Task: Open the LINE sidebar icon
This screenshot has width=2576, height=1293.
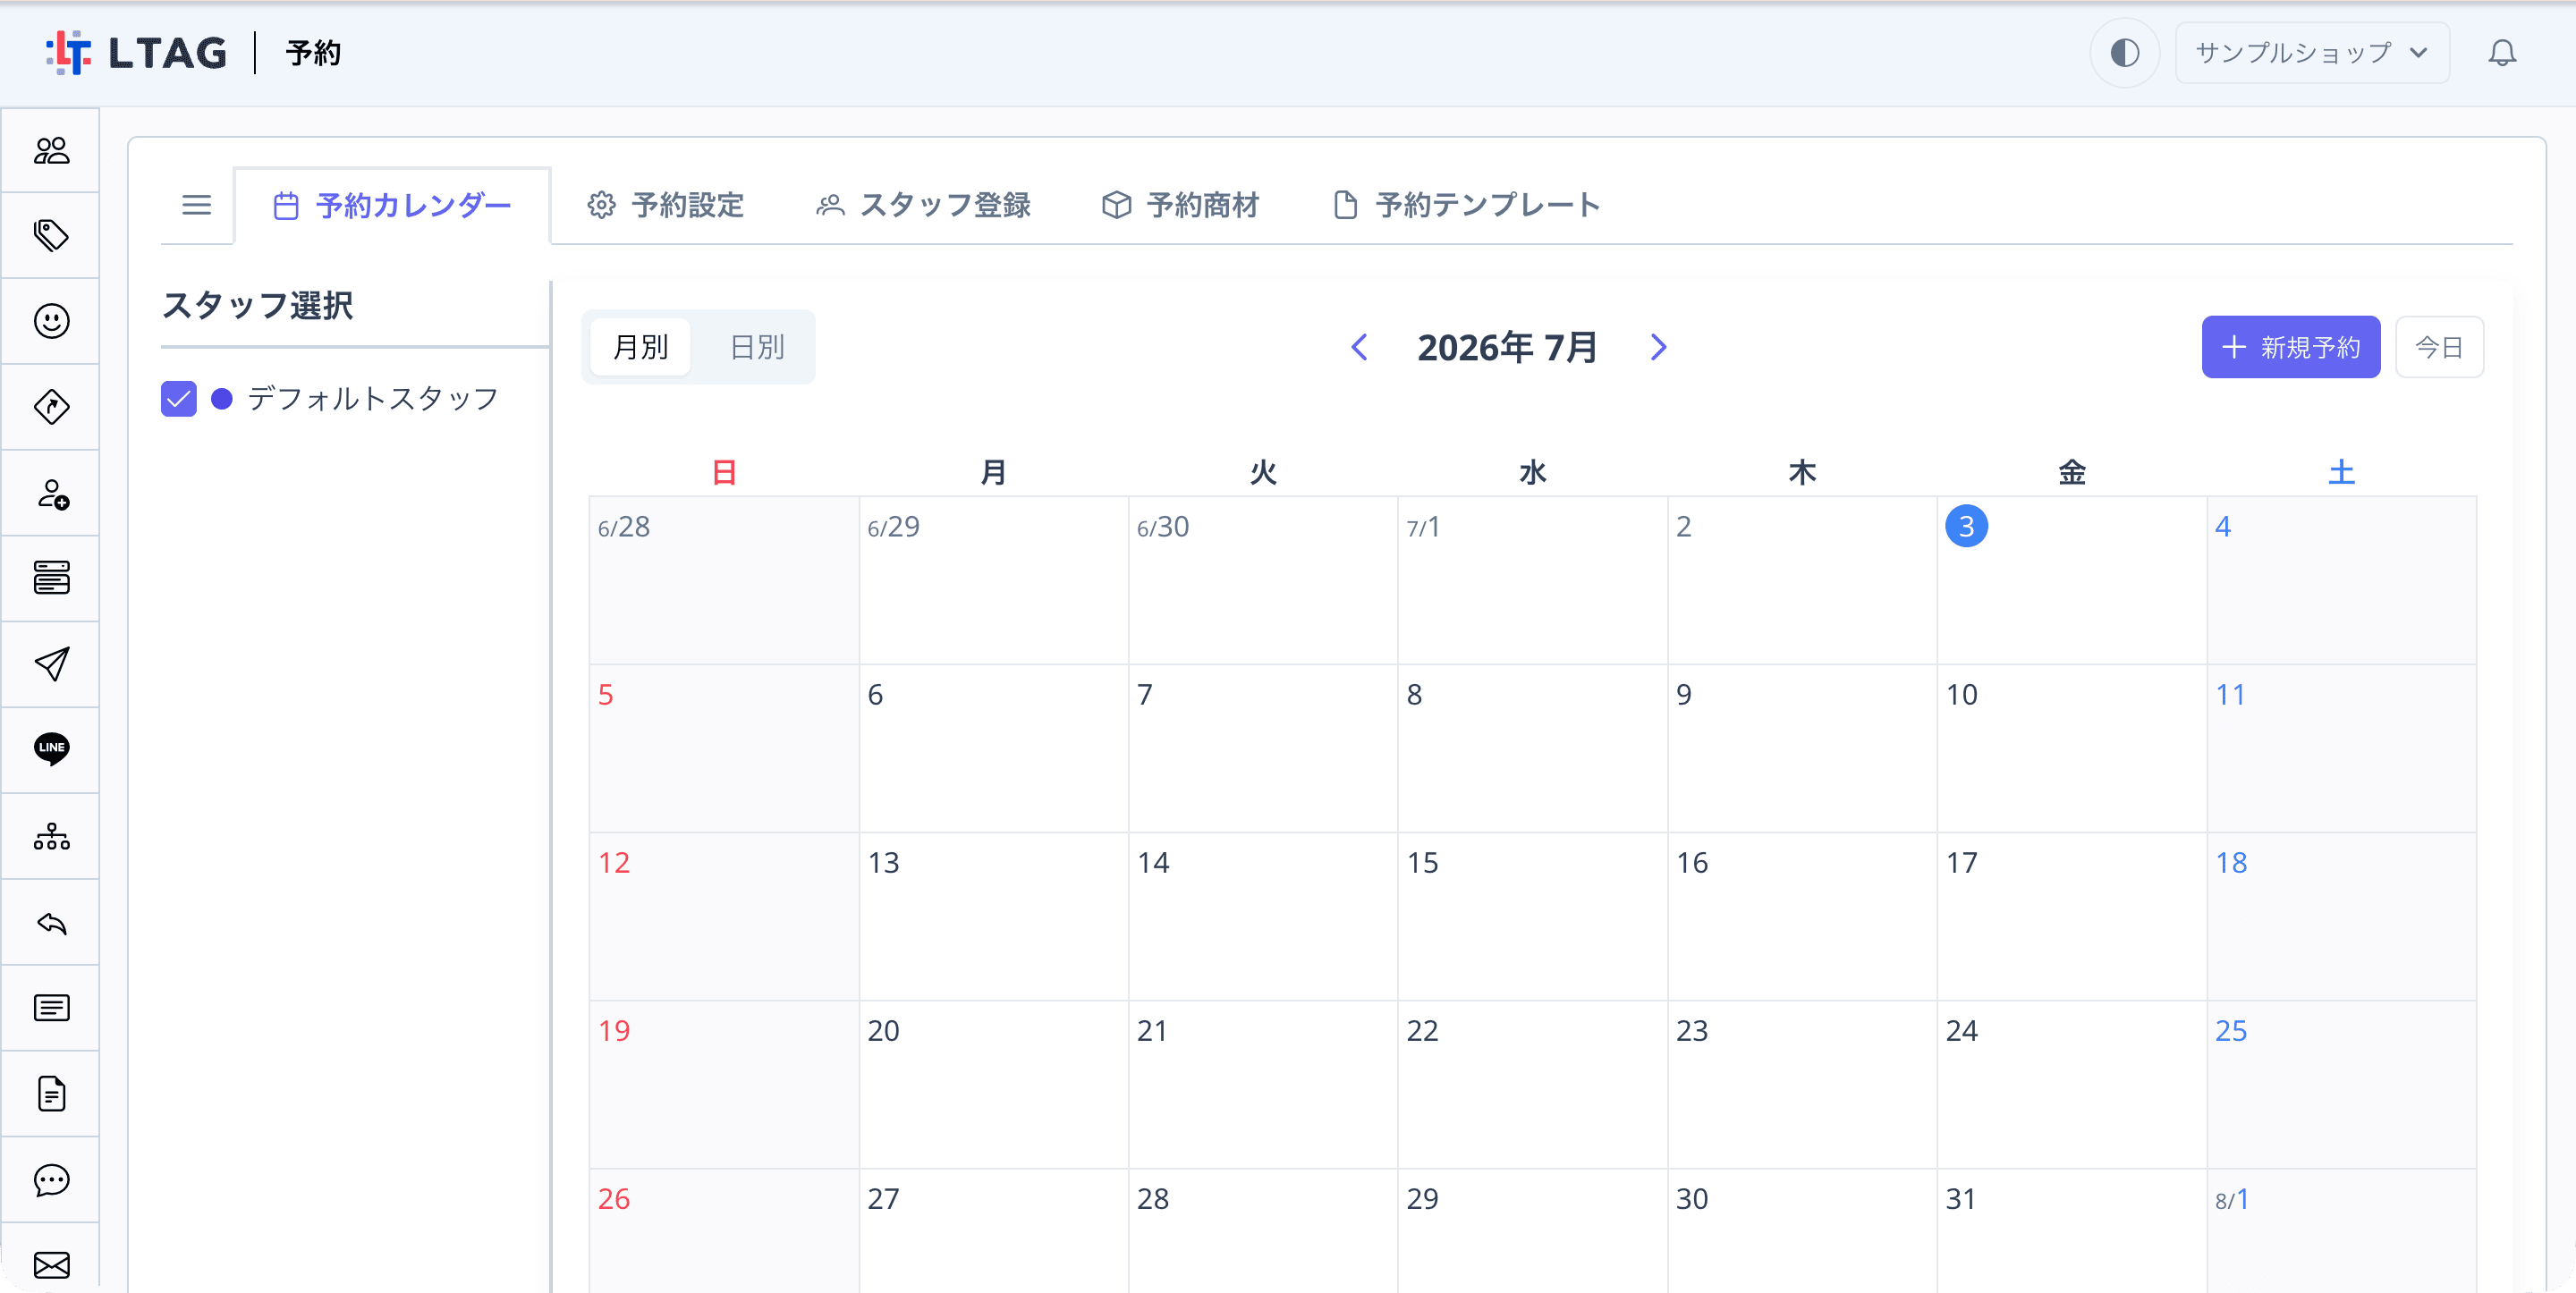Action: 51,749
